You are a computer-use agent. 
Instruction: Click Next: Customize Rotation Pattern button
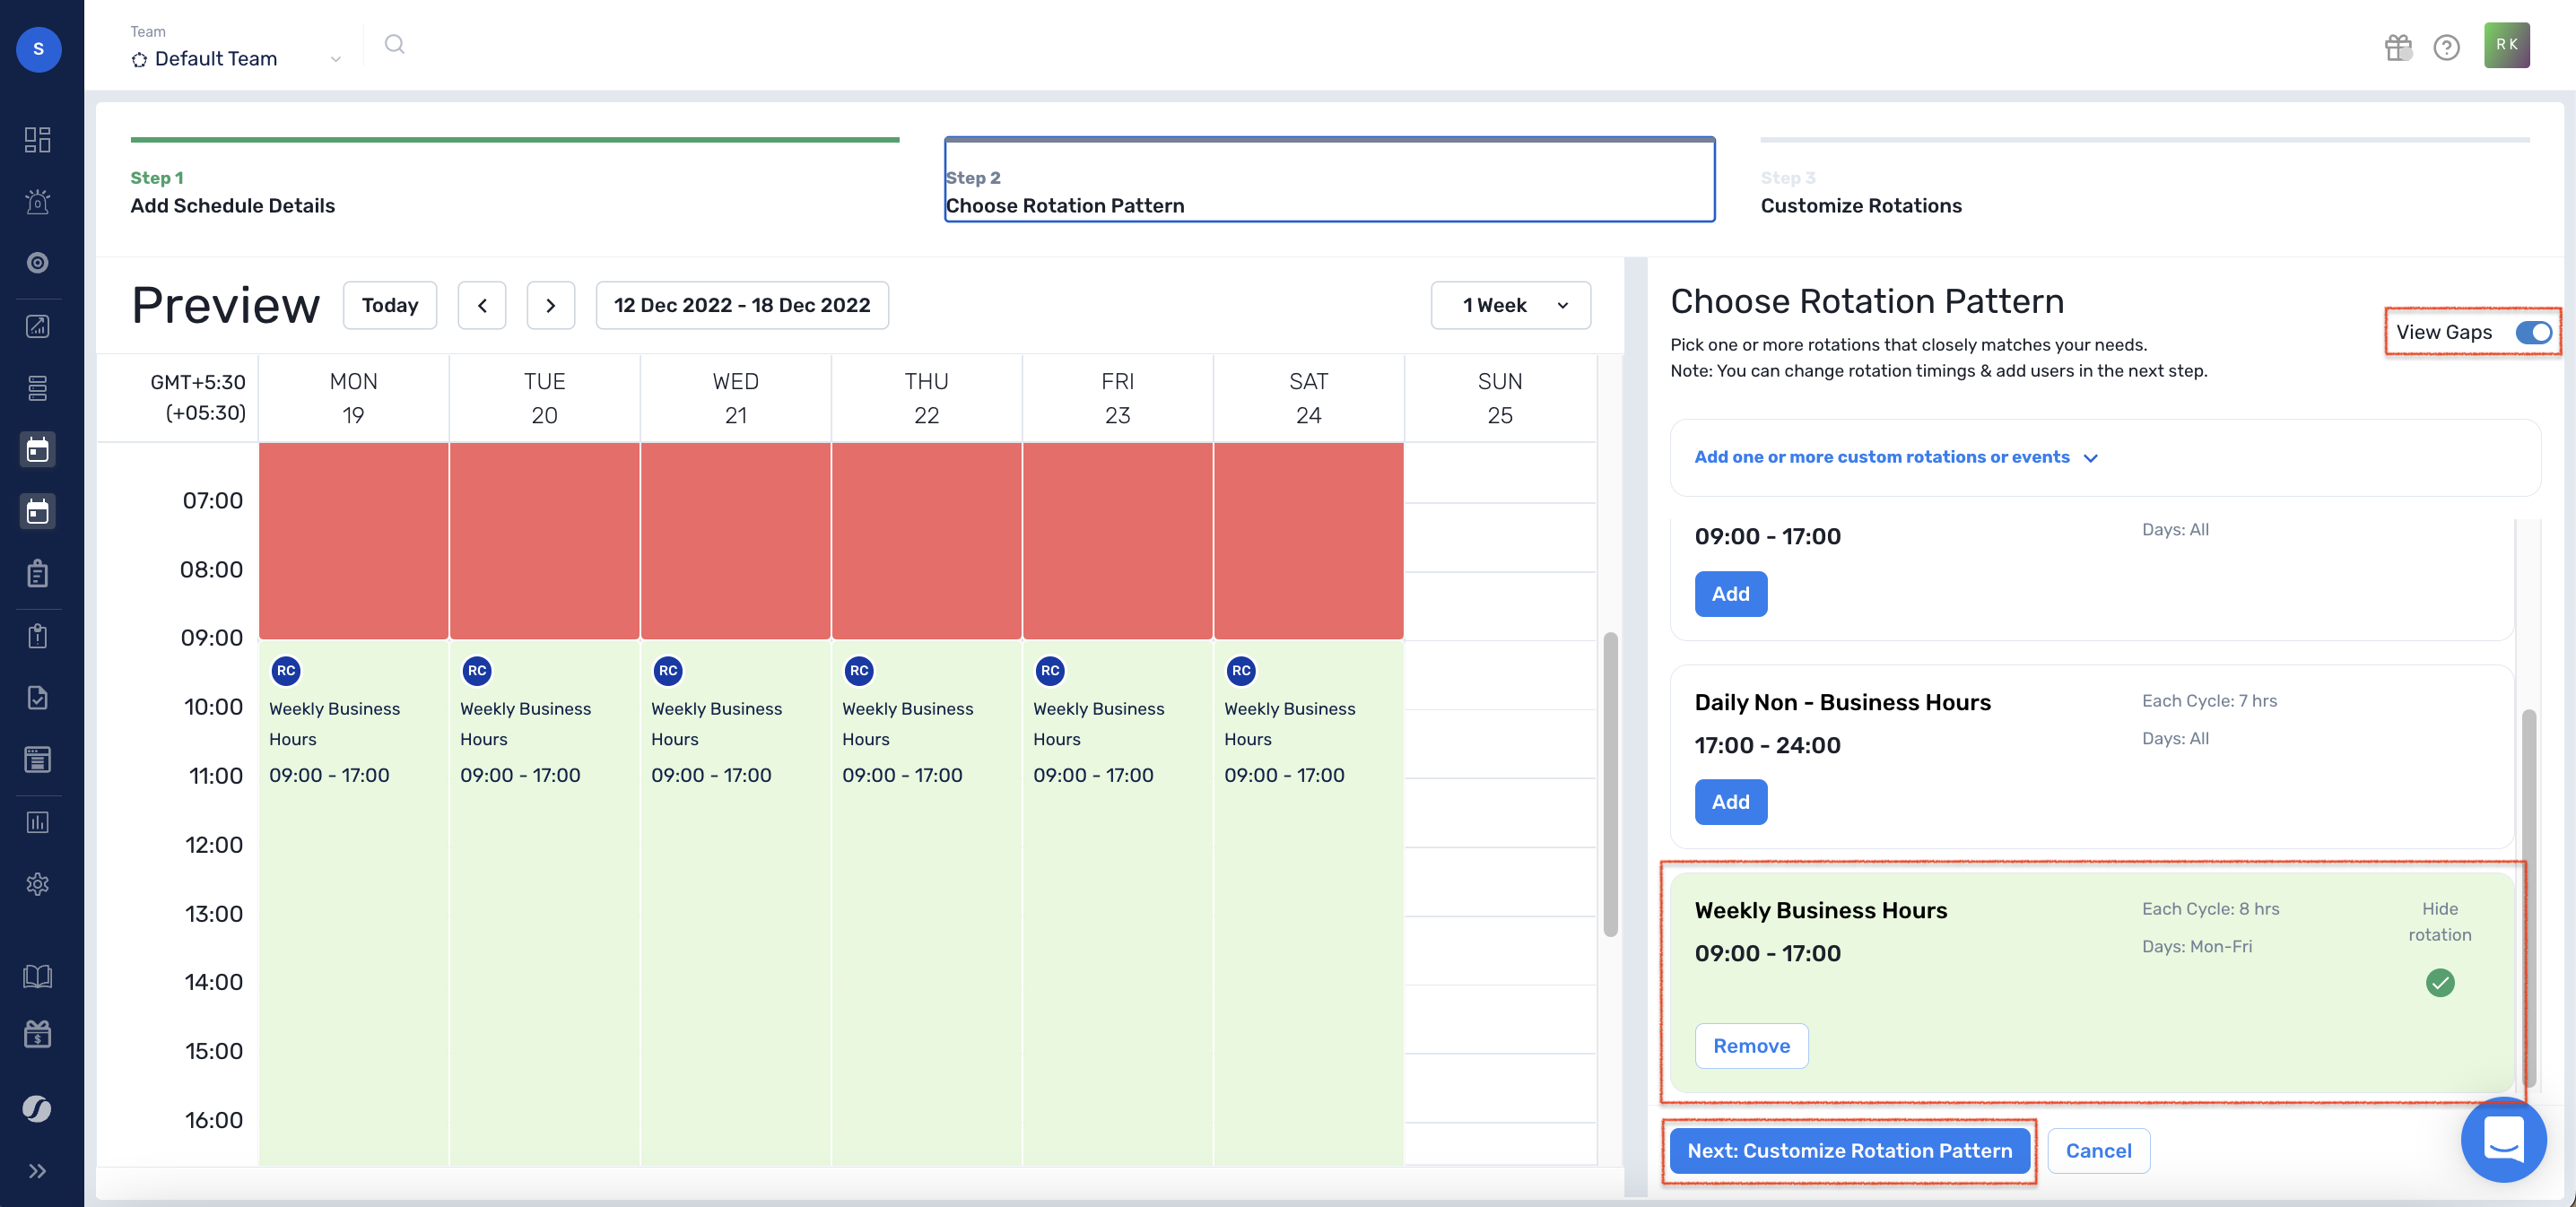1848,1151
